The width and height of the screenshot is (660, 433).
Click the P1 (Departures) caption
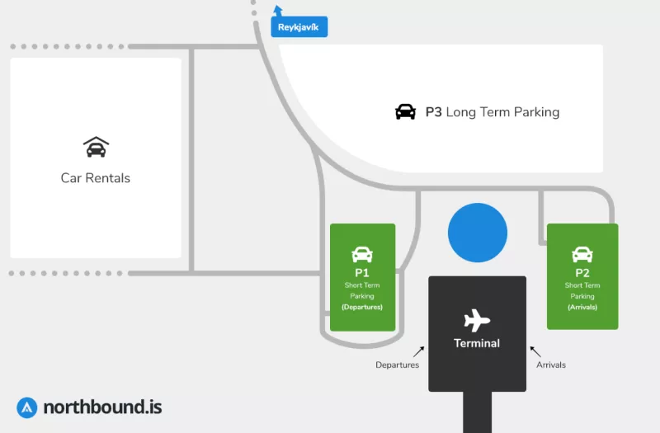point(362,307)
